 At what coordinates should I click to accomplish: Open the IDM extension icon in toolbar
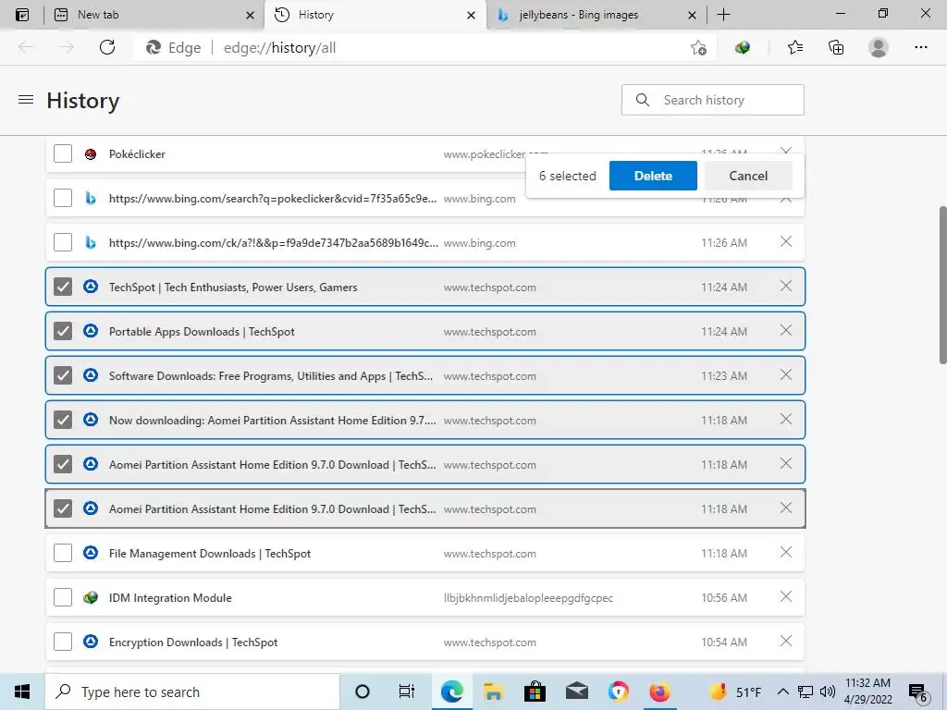743,47
